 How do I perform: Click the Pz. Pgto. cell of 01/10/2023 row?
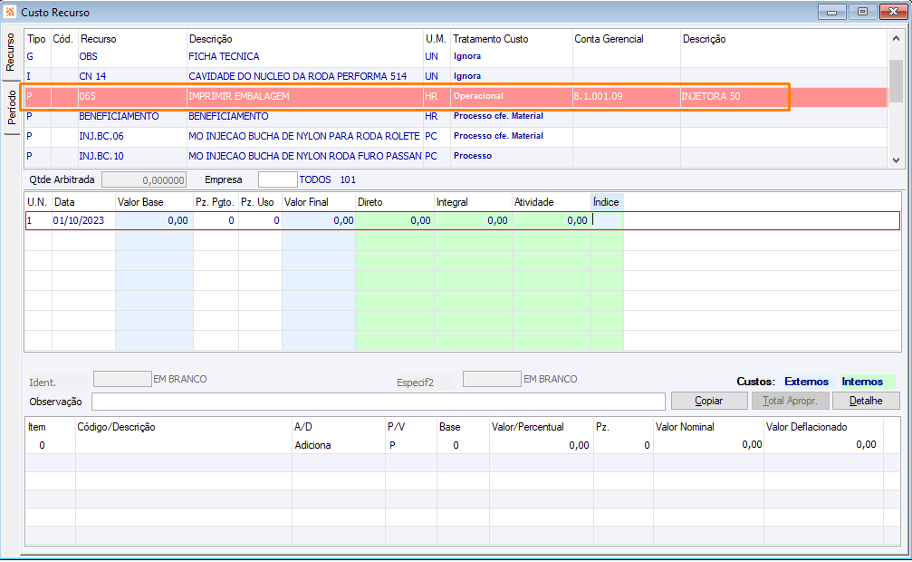click(x=216, y=220)
